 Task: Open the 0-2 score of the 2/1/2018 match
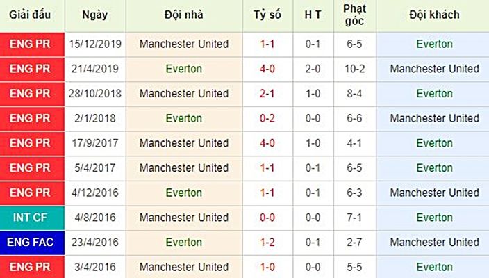[x=267, y=118]
